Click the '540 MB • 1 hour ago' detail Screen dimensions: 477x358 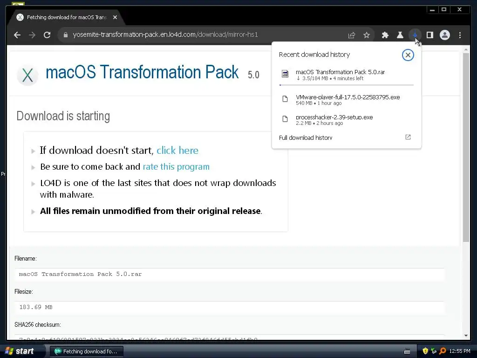pos(319,103)
